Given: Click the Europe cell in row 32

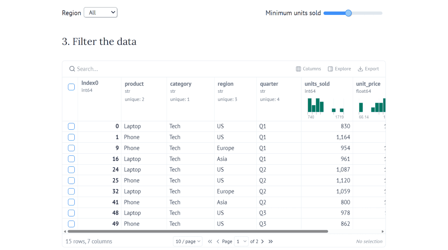Looking at the screenshot, I should (236, 191).
